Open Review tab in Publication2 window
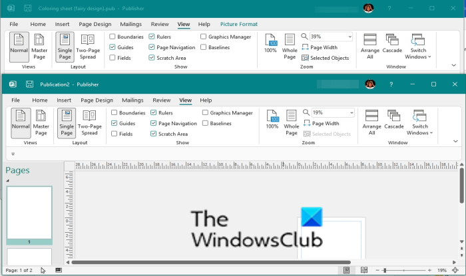Screen dimensions: 466x276 [161, 100]
